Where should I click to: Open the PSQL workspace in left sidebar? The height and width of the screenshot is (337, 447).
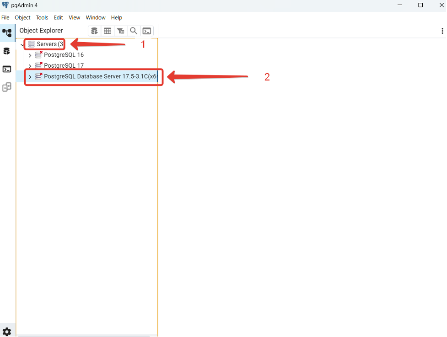point(7,69)
